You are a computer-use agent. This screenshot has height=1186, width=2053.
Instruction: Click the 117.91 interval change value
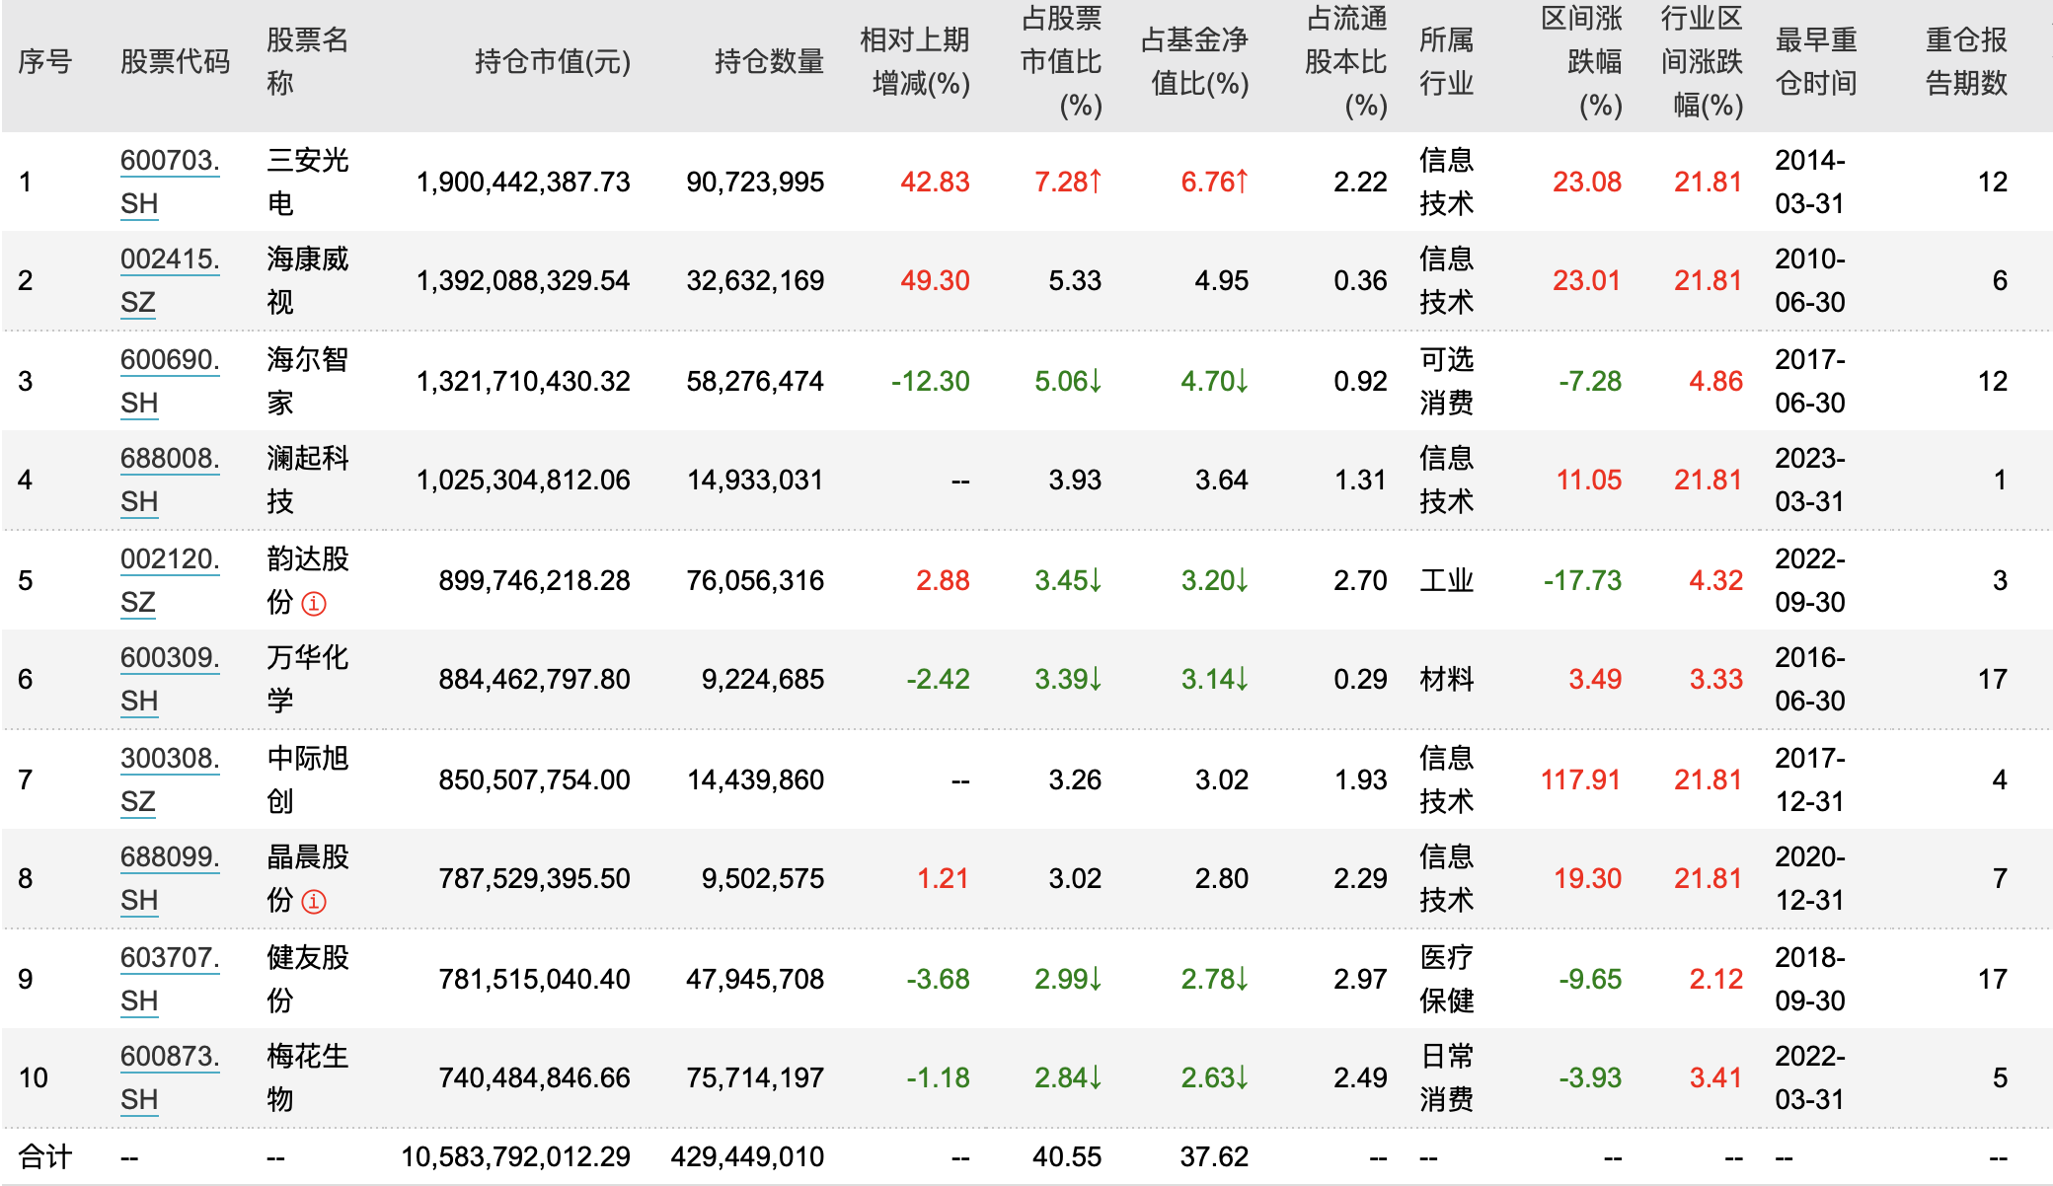[1581, 780]
